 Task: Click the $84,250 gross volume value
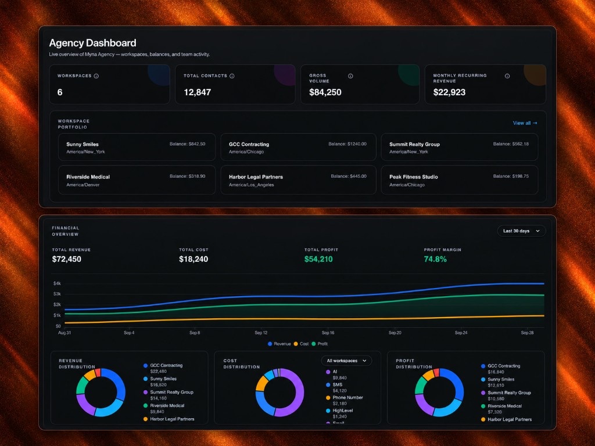[x=325, y=92]
